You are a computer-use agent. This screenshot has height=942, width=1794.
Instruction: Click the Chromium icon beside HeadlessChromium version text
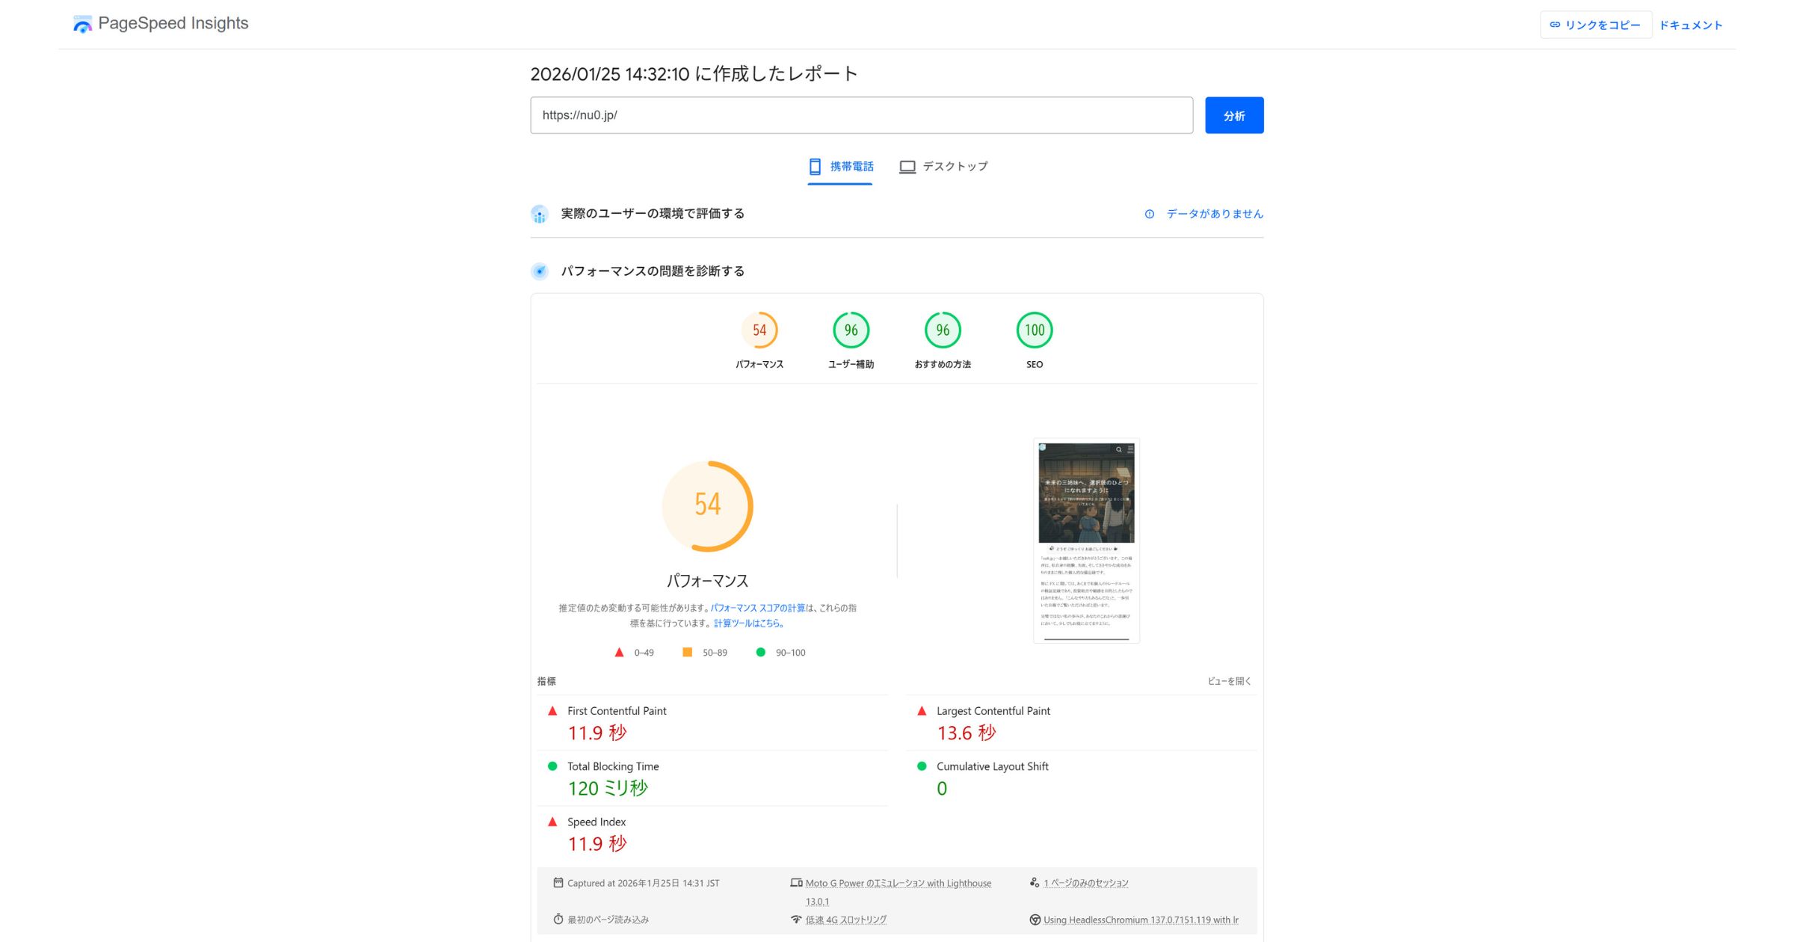[x=1035, y=919]
